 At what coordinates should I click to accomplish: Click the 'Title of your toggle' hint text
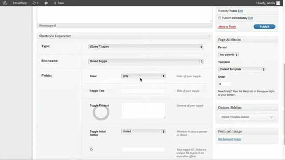click(x=188, y=91)
